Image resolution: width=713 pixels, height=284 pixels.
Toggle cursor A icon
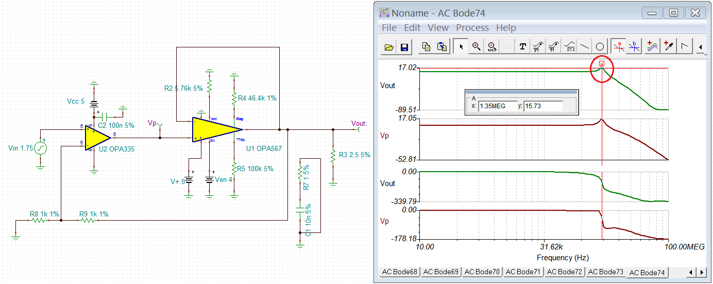(619, 47)
